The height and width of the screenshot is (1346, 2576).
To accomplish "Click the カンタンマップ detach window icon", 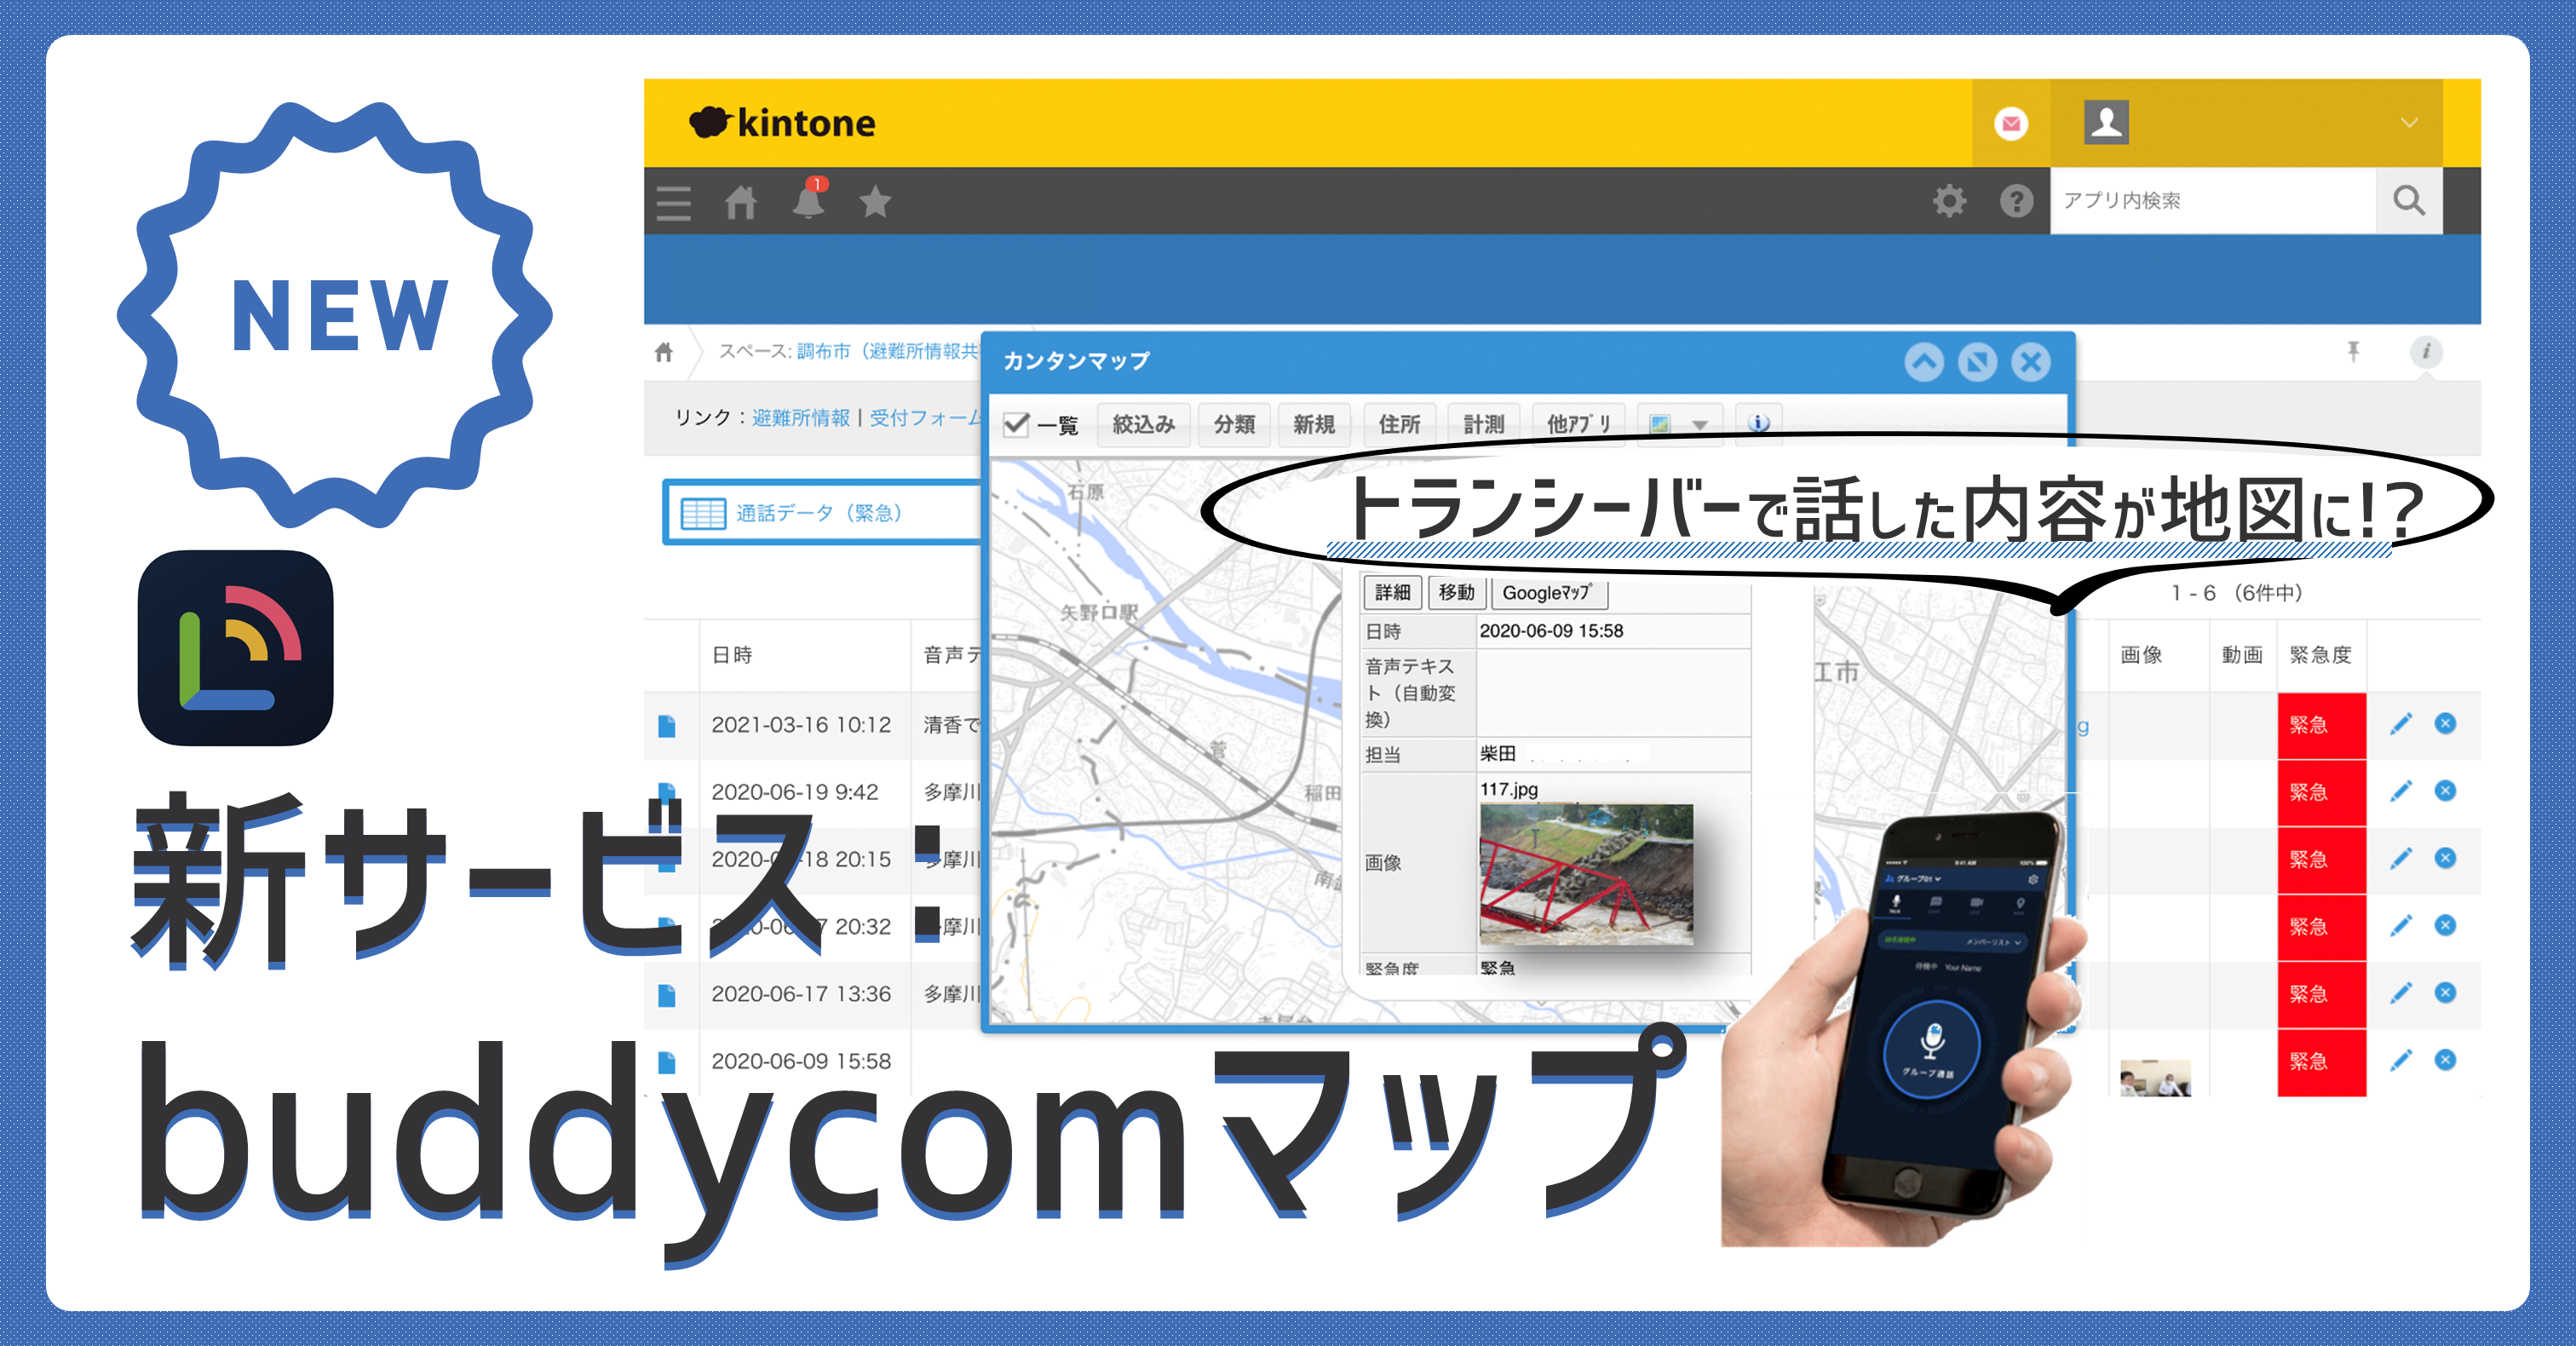I will click(1977, 361).
